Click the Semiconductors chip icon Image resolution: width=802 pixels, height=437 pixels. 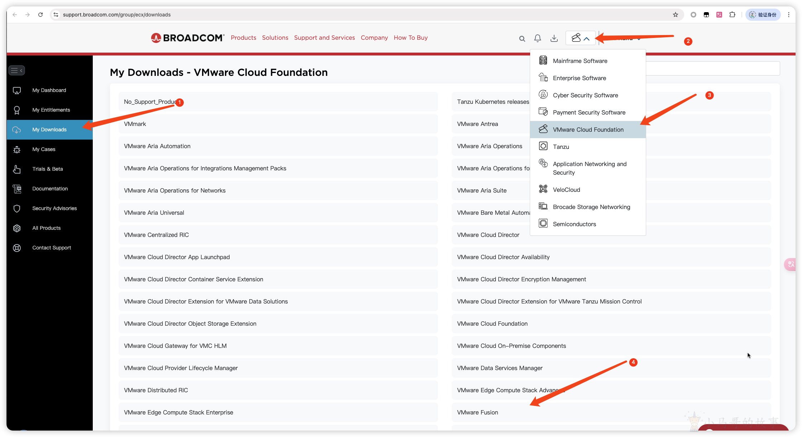coord(543,223)
